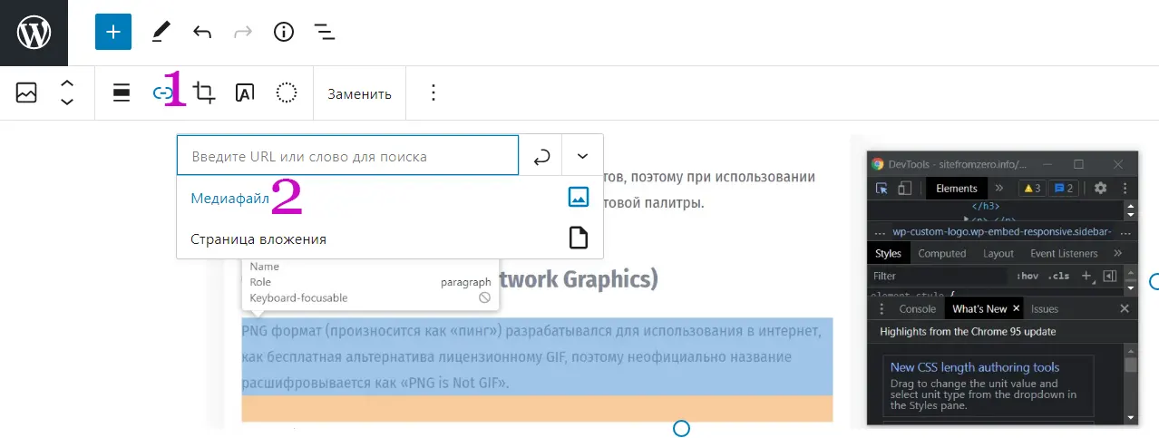This screenshot has width=1159, height=438.
Task: Change image alignment in block toolbar
Action: pyautogui.click(x=122, y=92)
